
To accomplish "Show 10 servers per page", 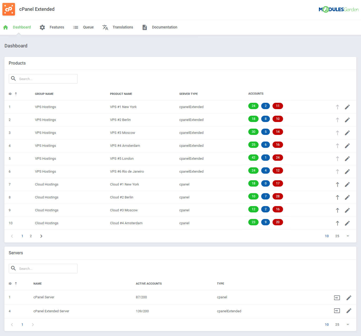I will (x=327, y=325).
